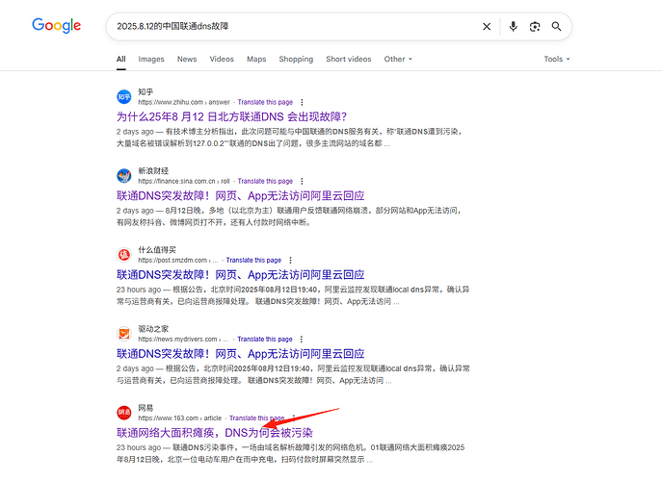Open three-dot menu for the Zhihu result
Image resolution: width=662 pixels, height=481 pixels.
tap(302, 102)
